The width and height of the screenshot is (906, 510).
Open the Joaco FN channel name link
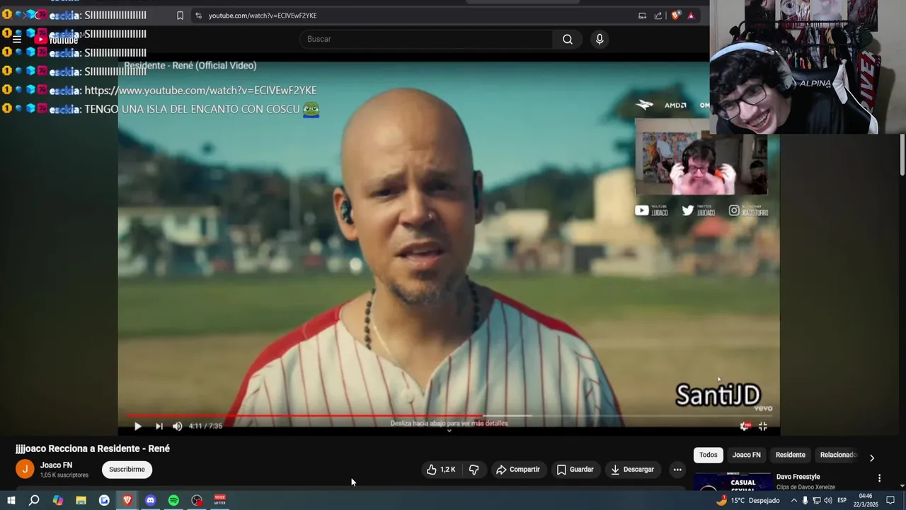pyautogui.click(x=57, y=465)
